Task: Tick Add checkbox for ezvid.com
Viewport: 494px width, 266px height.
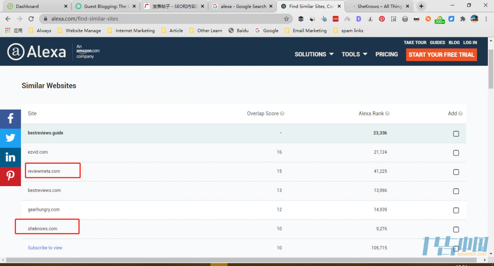Action: [456, 153]
